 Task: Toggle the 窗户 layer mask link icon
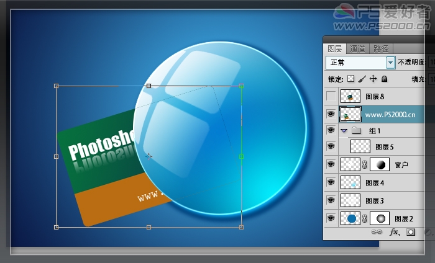coord(365,165)
